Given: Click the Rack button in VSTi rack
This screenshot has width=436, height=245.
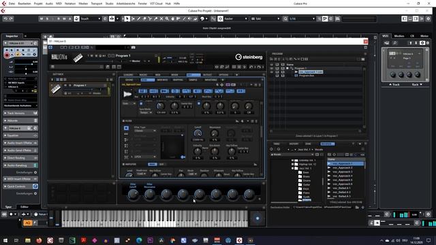Looking at the screenshot, I should coord(417,84).
